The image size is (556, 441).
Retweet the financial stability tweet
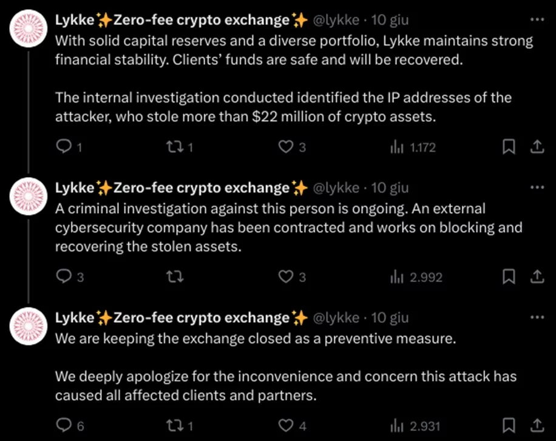pyautogui.click(x=174, y=147)
